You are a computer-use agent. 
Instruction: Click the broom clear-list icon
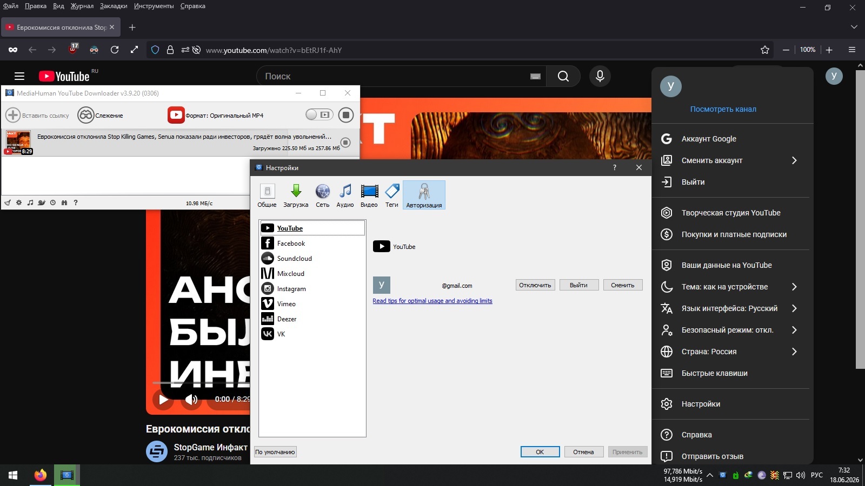click(x=8, y=203)
